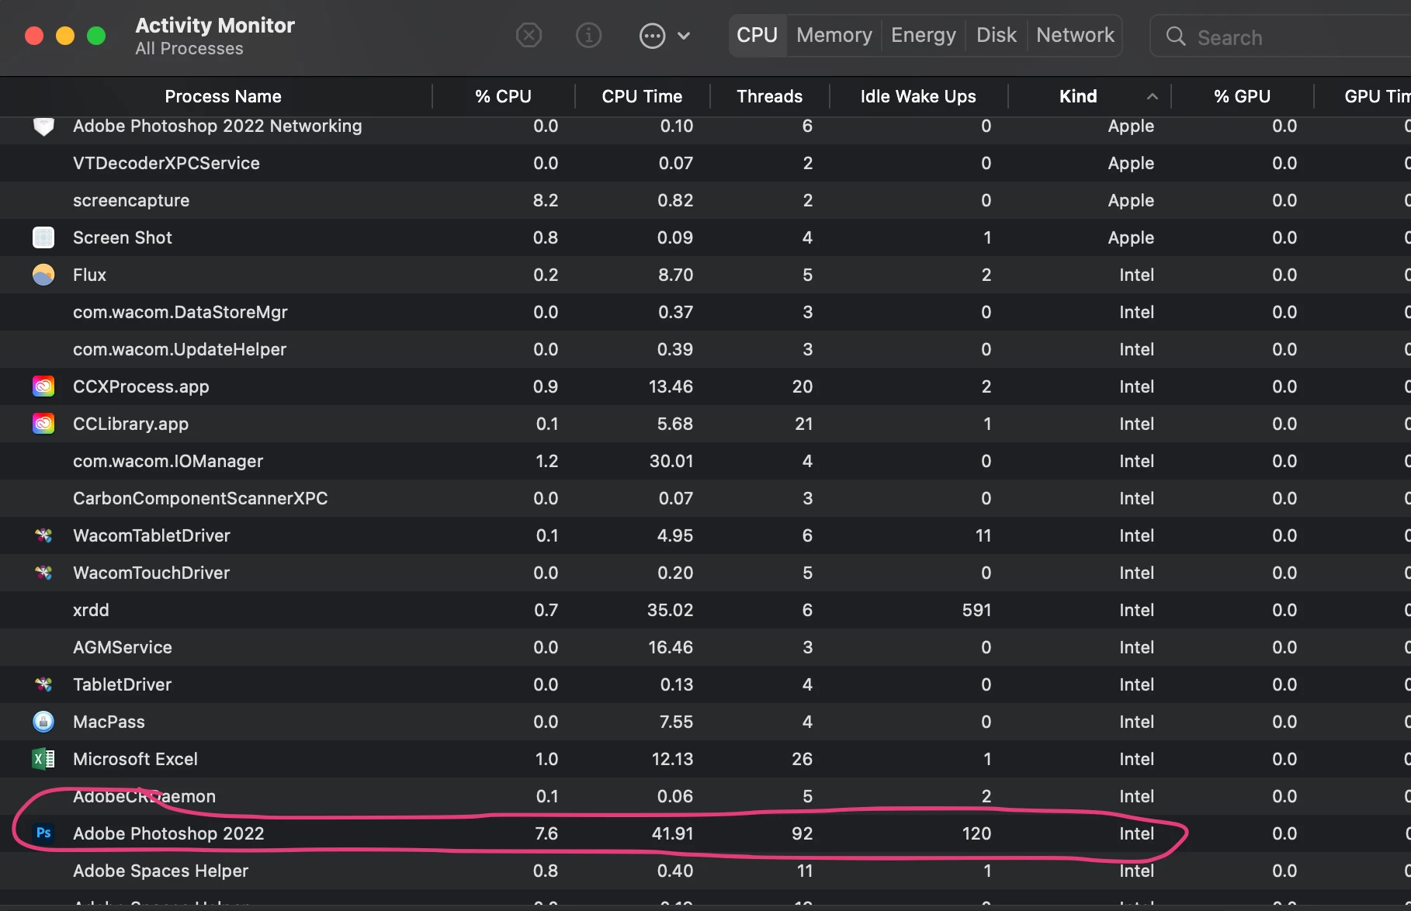Click the search magnifier icon
Screen dimensions: 1411x911
point(1176,36)
